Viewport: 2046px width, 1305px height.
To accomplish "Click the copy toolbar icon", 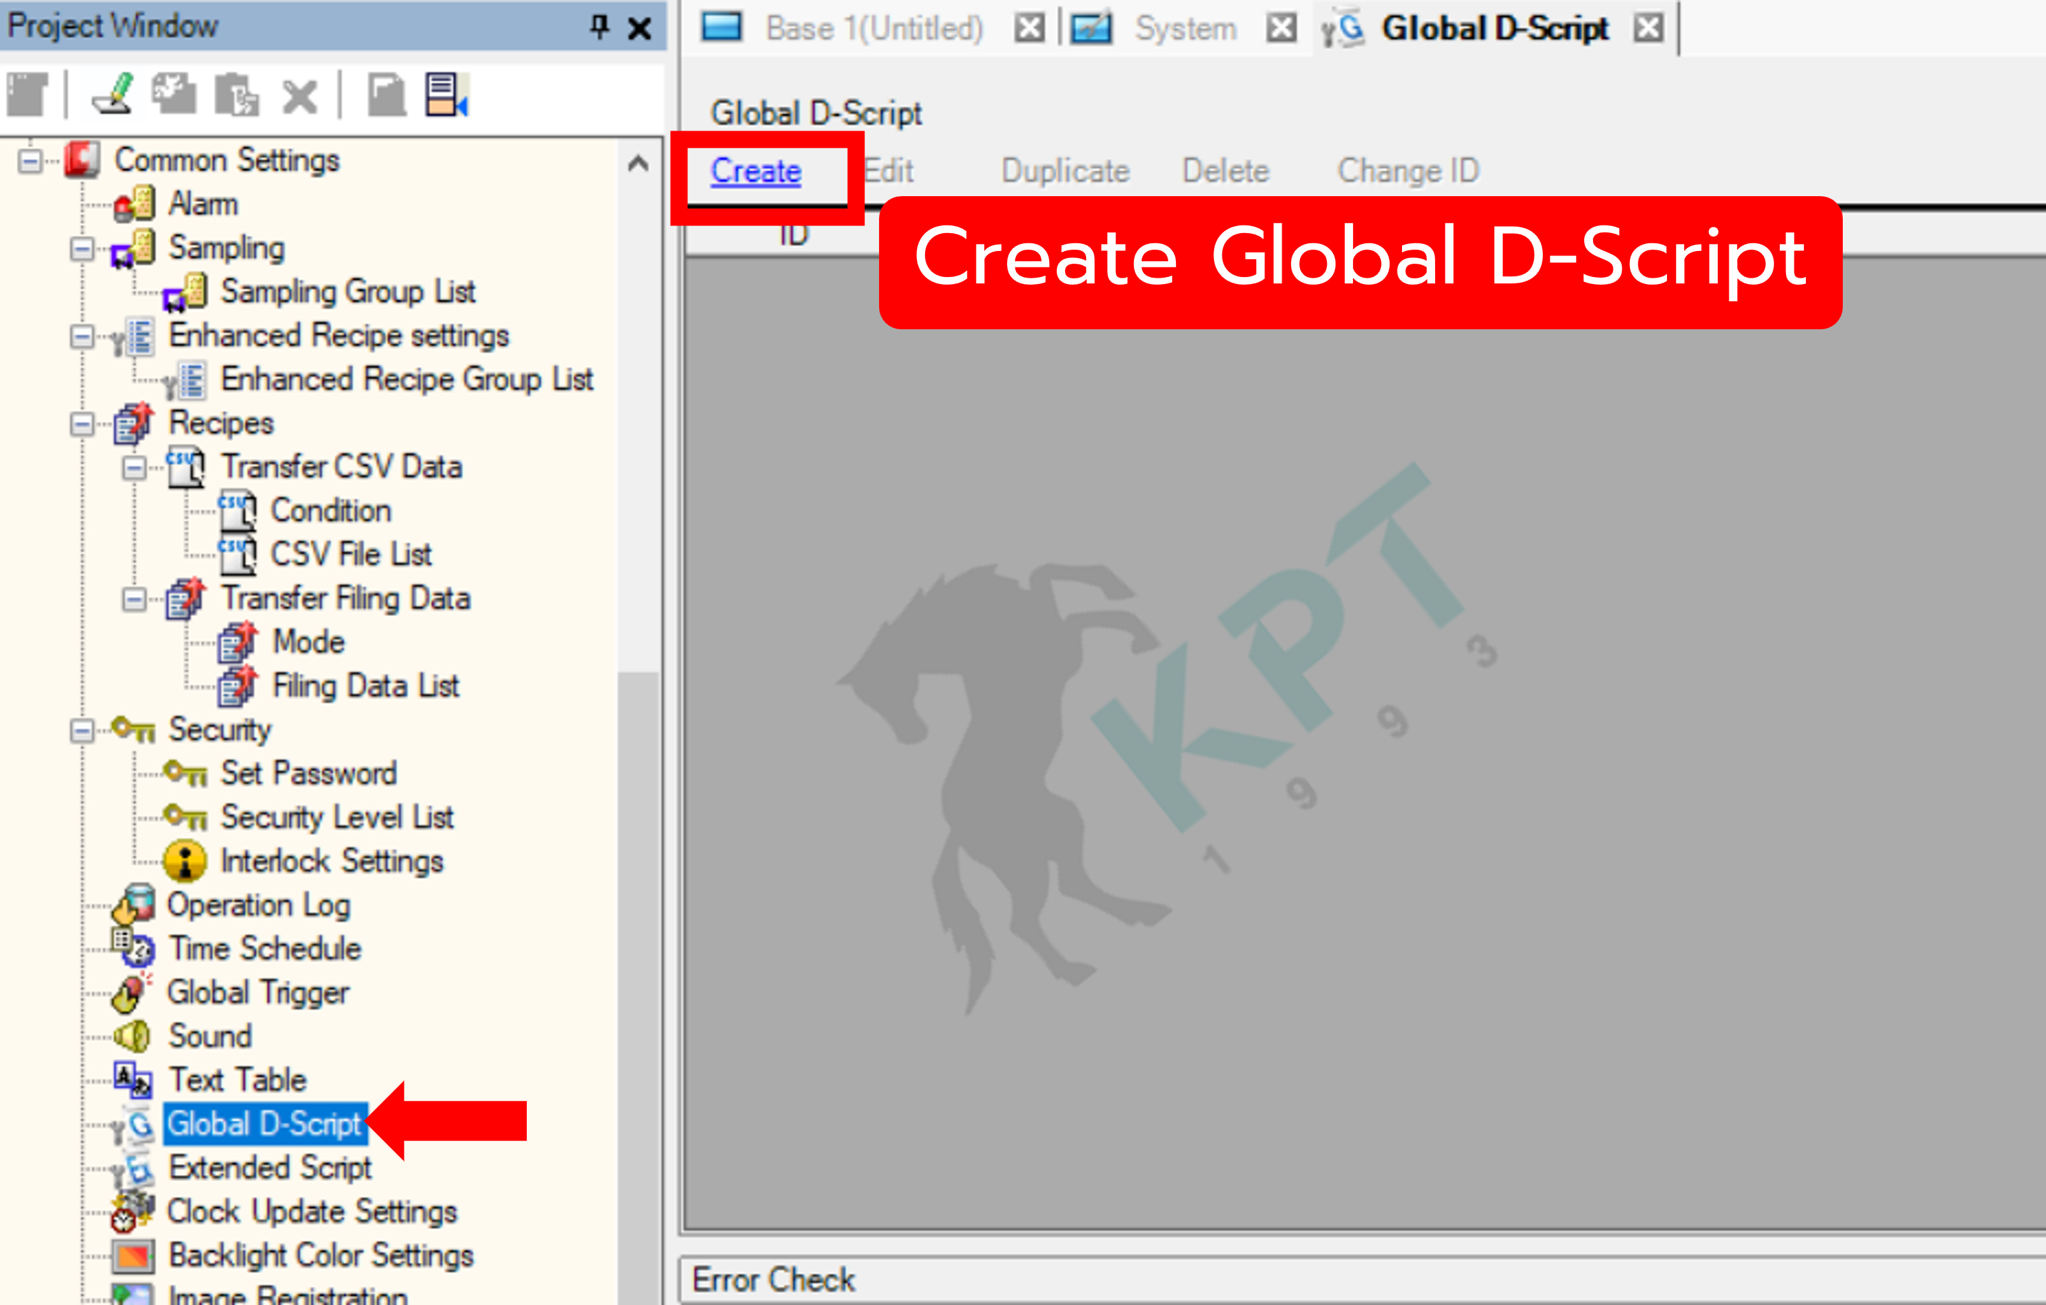I will click(173, 94).
